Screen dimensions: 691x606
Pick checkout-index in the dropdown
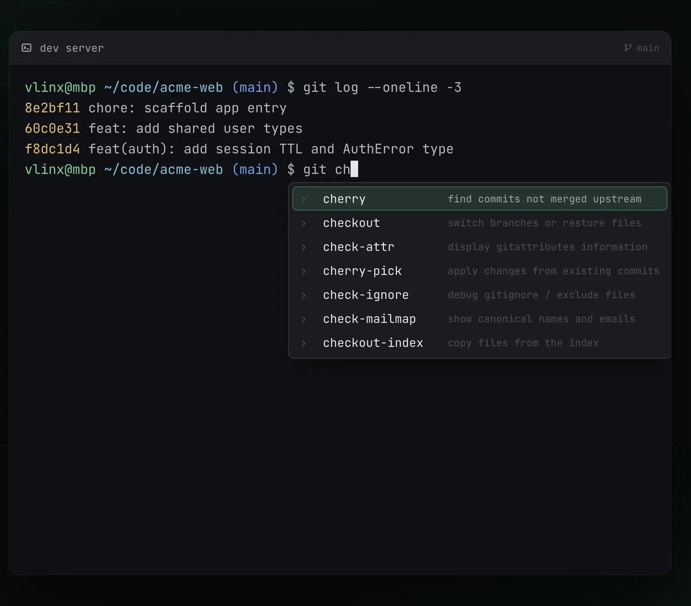[x=480, y=343]
